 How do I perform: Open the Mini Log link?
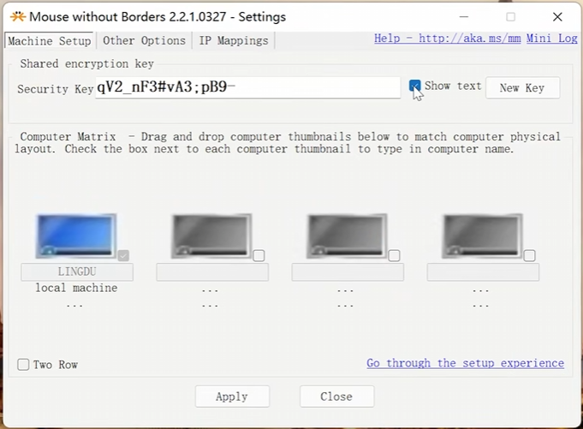[x=552, y=39]
